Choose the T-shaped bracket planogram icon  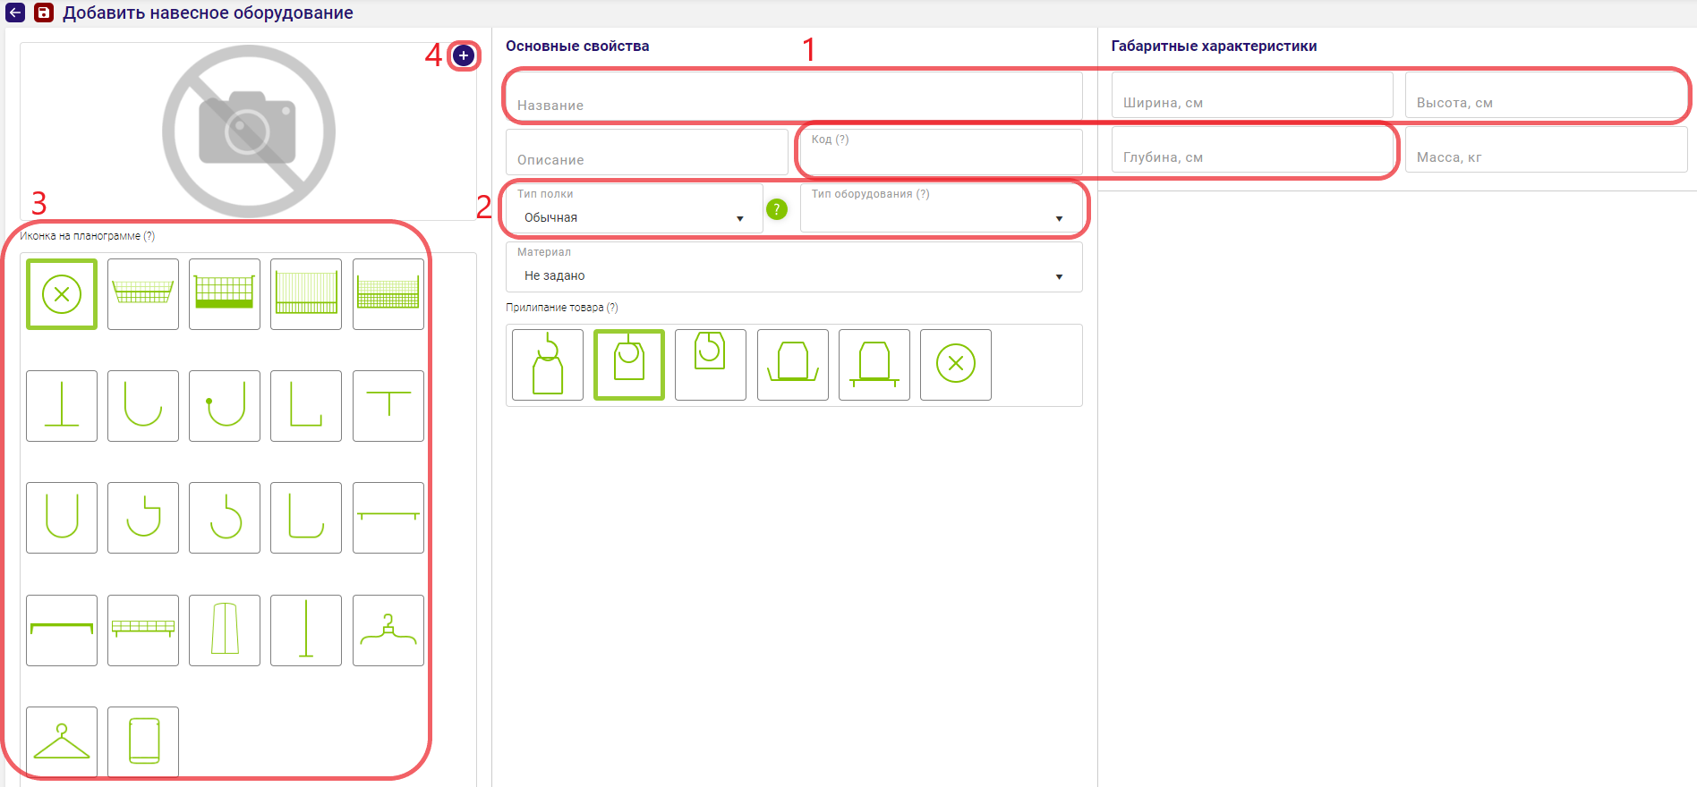(x=388, y=406)
